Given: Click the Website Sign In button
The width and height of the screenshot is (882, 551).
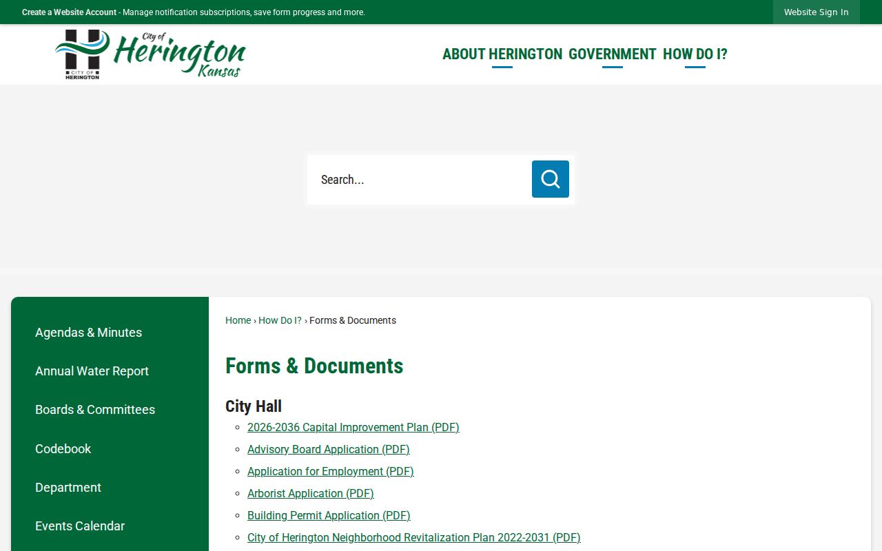Looking at the screenshot, I should point(817,12).
